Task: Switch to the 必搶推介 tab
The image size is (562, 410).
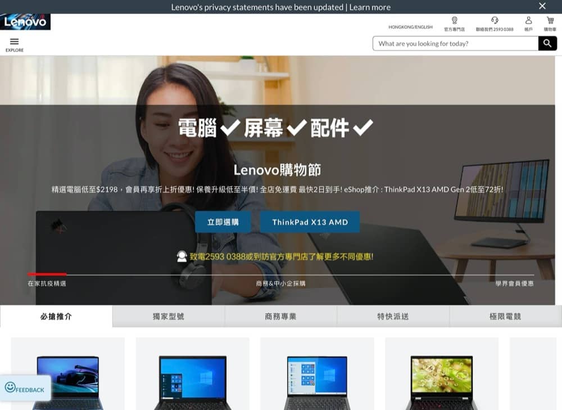Action: (56, 317)
